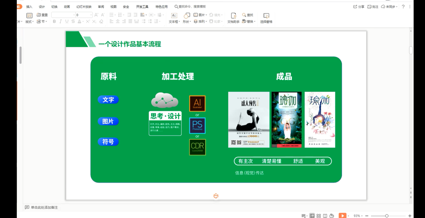Start slideshow with orange play button

click(x=342, y=216)
